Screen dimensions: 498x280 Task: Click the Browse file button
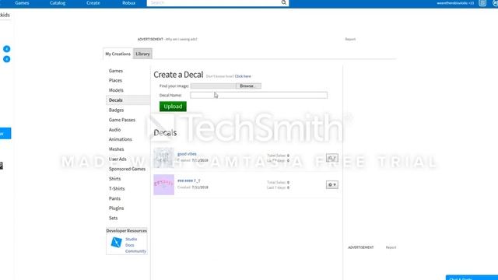248,86
